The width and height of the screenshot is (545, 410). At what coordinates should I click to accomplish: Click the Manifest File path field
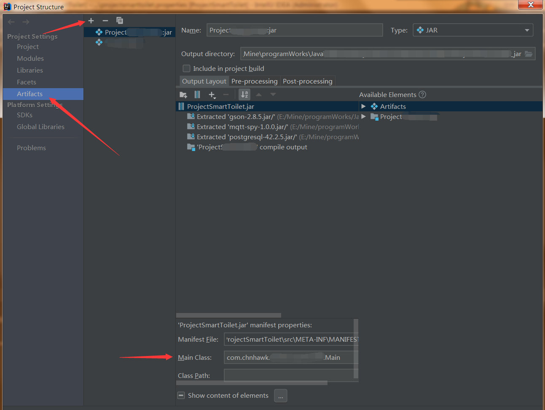(291, 340)
